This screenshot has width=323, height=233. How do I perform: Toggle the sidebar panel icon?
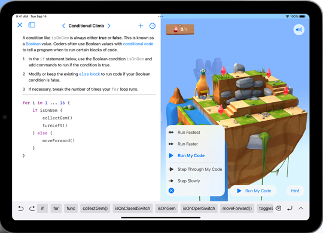pyautogui.click(x=32, y=25)
